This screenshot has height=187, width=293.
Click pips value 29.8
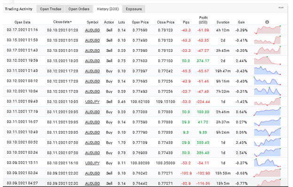pos(186,122)
